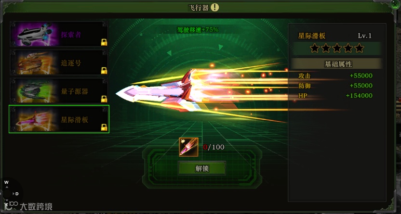Click the unlock material item icon
The image size is (401, 214).
pyautogui.click(x=188, y=147)
